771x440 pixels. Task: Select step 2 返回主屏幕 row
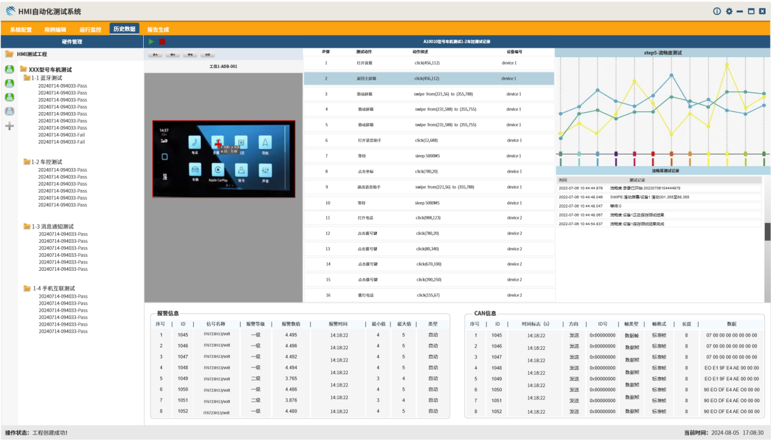click(x=429, y=79)
